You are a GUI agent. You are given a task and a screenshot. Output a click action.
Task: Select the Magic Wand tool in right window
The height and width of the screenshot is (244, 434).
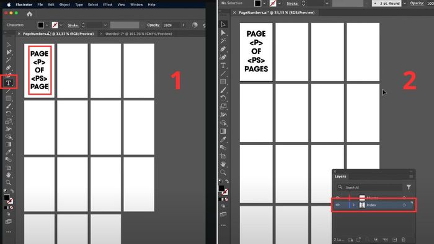tap(223, 41)
